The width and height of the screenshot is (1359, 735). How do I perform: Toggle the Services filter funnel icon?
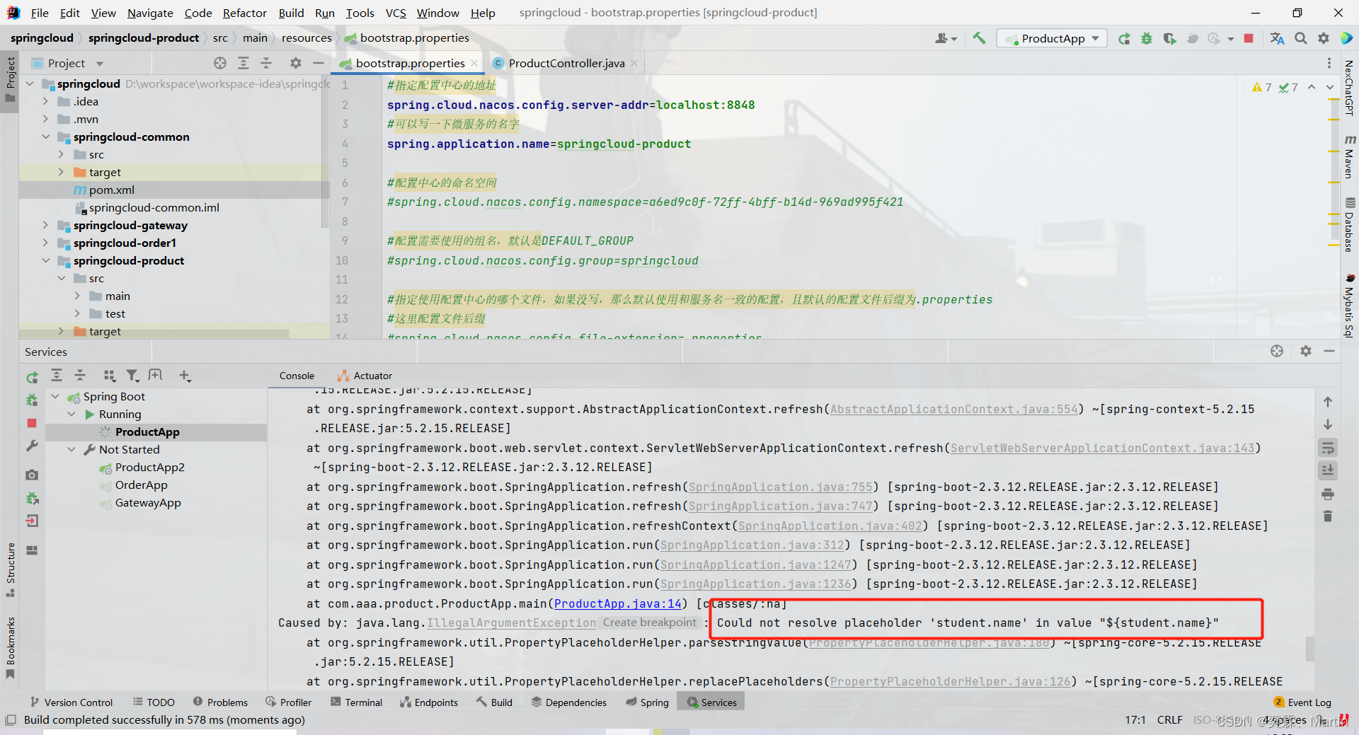click(x=132, y=376)
